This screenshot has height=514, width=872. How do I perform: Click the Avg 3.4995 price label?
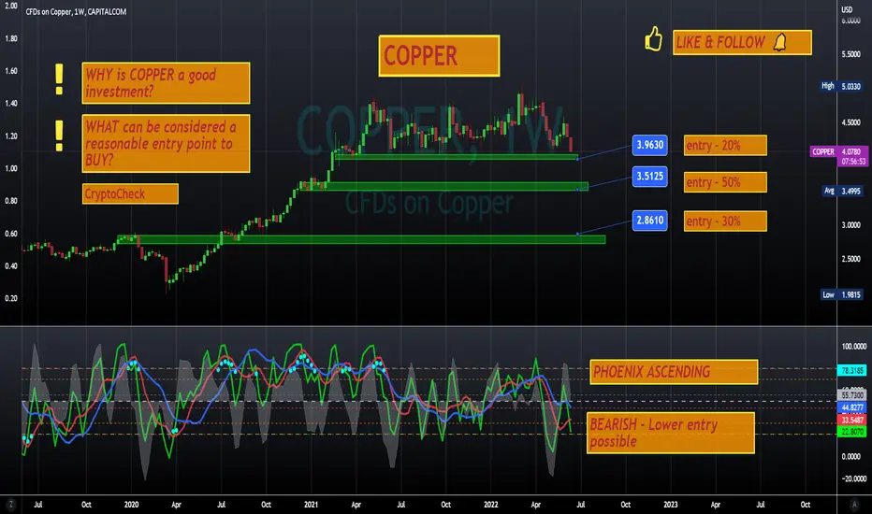pos(842,191)
